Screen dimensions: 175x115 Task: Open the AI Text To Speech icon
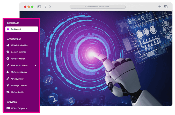[x=8, y=108]
